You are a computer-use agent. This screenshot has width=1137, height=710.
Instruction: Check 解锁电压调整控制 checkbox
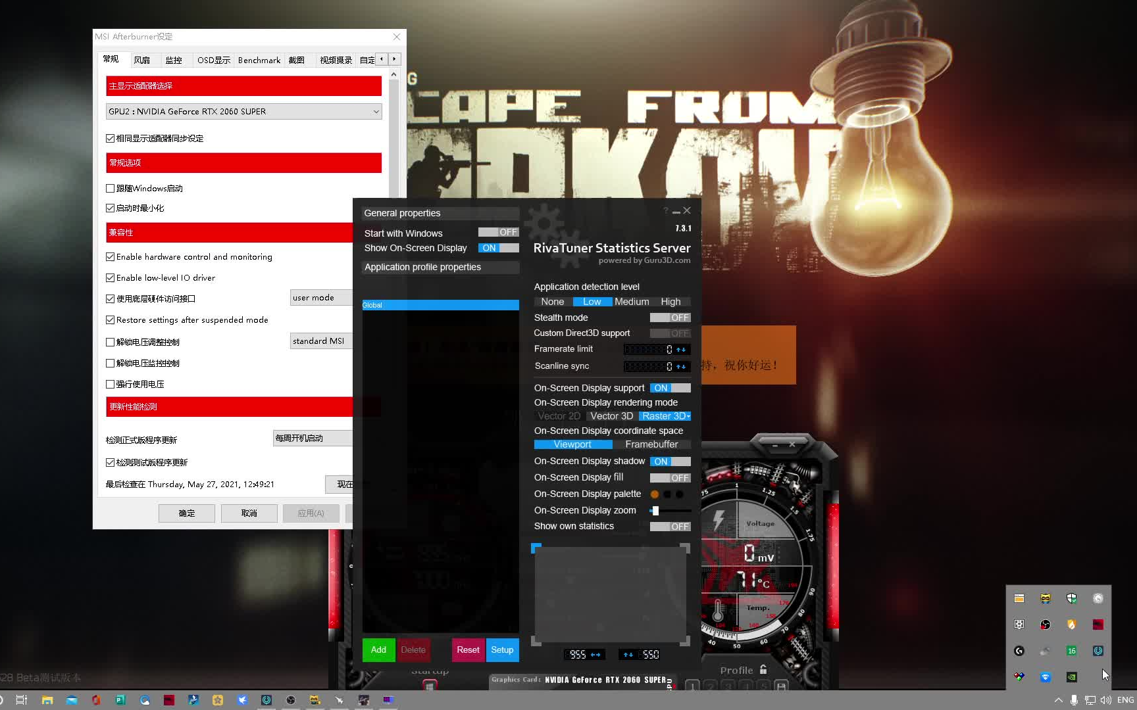pyautogui.click(x=111, y=342)
